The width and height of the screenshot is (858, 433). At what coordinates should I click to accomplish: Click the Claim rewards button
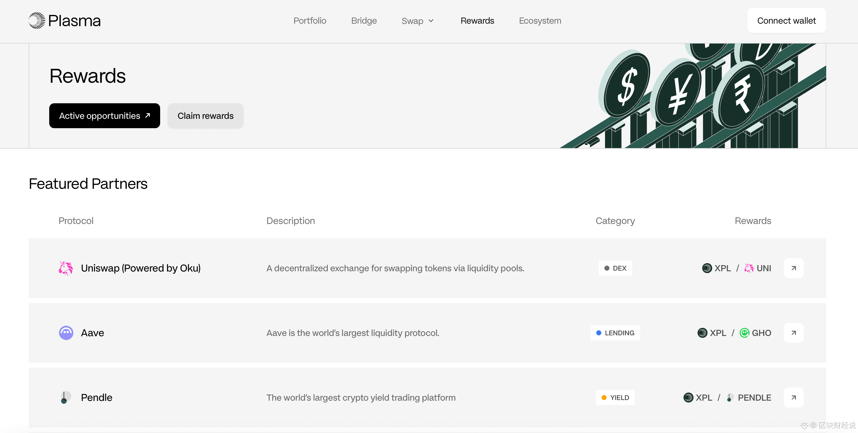coord(205,116)
